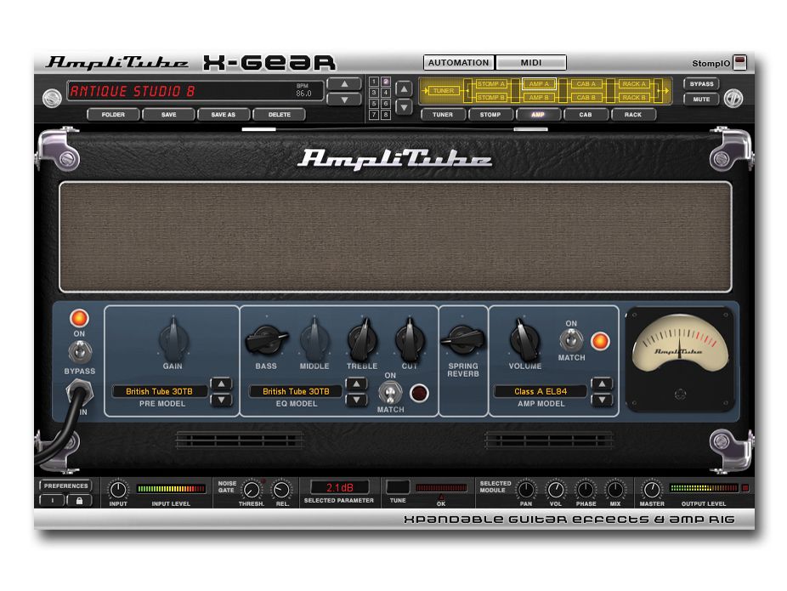This screenshot has width=787, height=591.
Task: Click the SAVE AS button
Action: (x=224, y=115)
